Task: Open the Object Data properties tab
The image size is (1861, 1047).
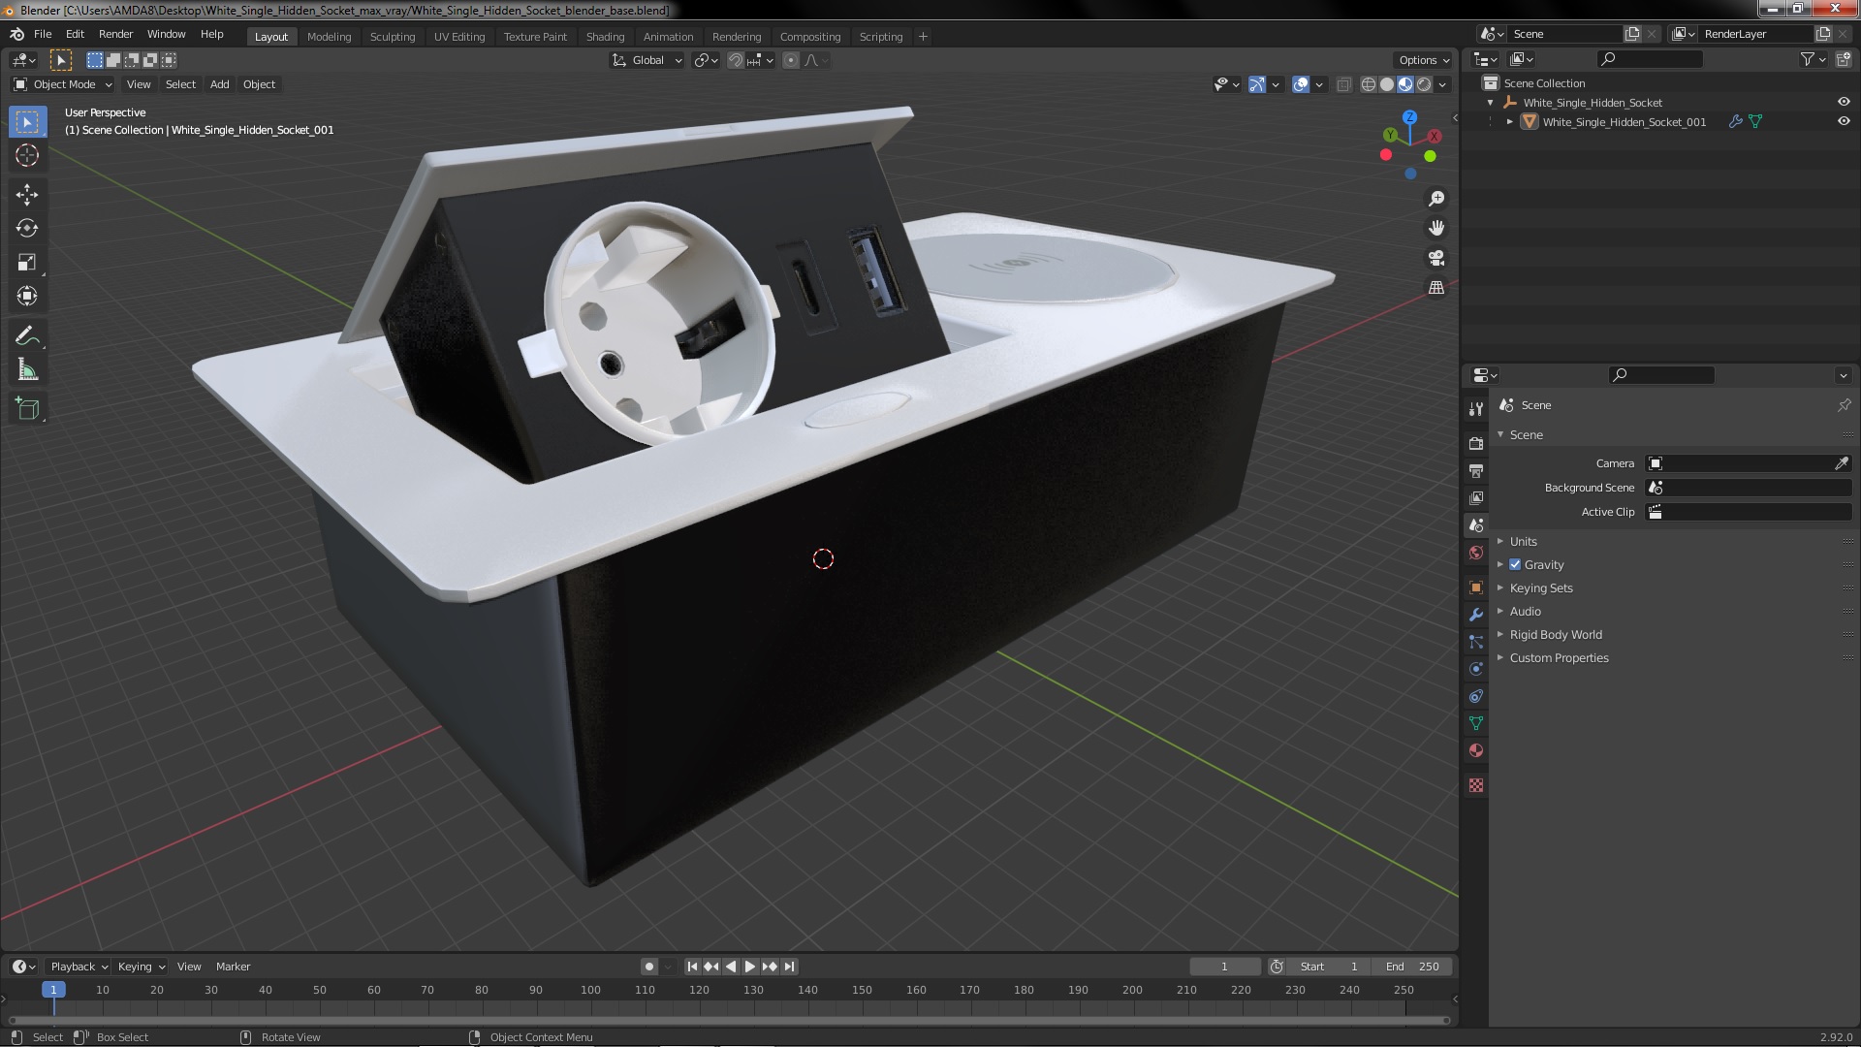Action: (x=1476, y=723)
